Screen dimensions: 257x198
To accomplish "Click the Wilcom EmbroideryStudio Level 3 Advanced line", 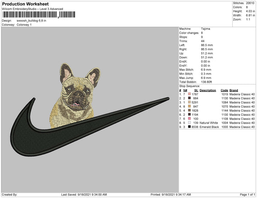I will pos(33,9).
